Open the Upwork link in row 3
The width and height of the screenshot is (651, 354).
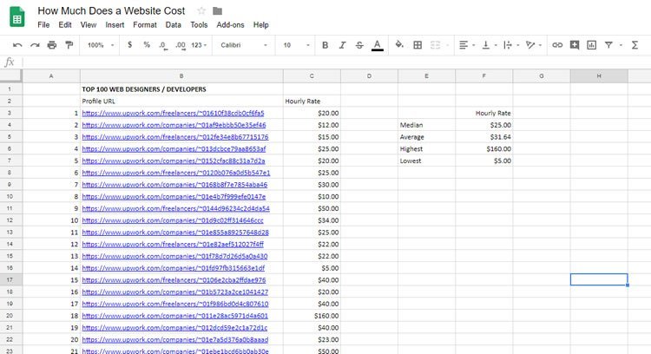[x=173, y=113]
